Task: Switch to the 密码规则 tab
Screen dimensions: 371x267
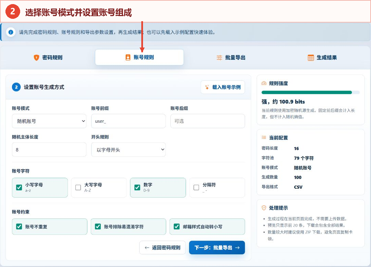Action: click(48, 57)
